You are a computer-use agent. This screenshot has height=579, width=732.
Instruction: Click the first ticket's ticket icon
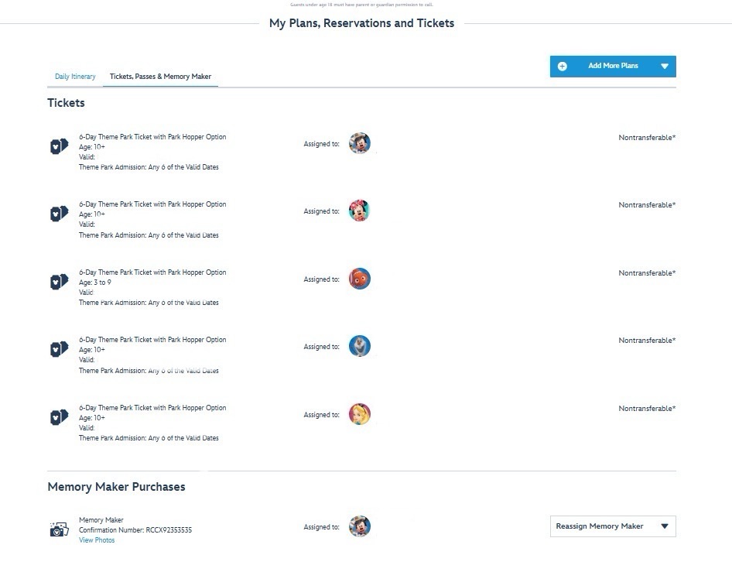tap(59, 146)
